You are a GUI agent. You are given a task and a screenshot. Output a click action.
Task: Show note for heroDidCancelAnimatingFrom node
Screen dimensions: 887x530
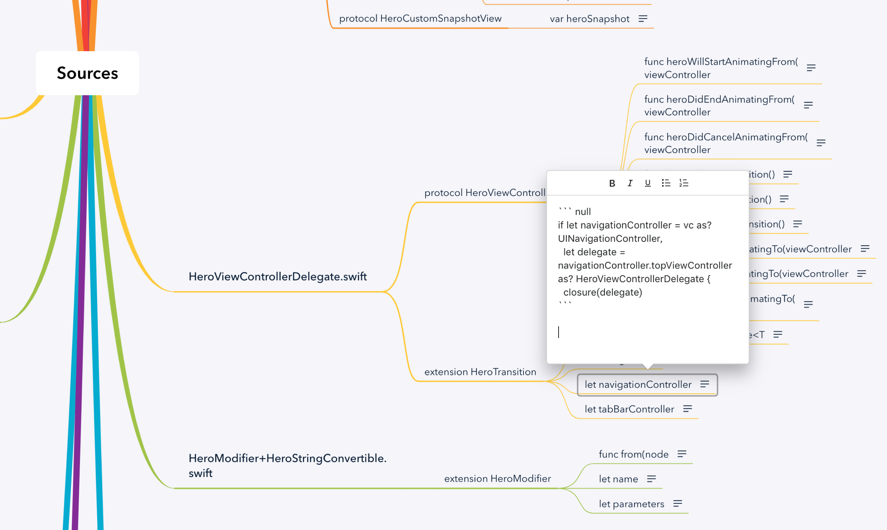coord(821,143)
